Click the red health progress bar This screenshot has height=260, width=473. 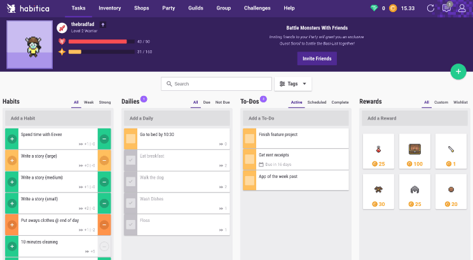[x=97, y=41]
